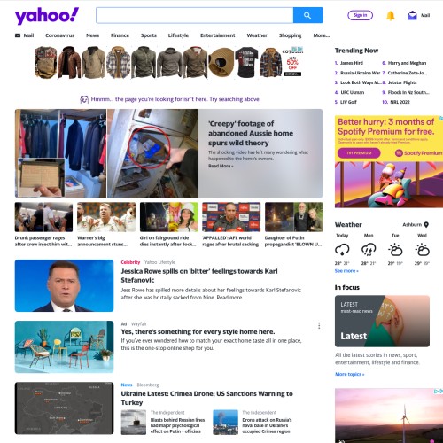Select the rainy Today weather icon
Viewport: 443px width, 443px height.
pyautogui.click(x=342, y=250)
